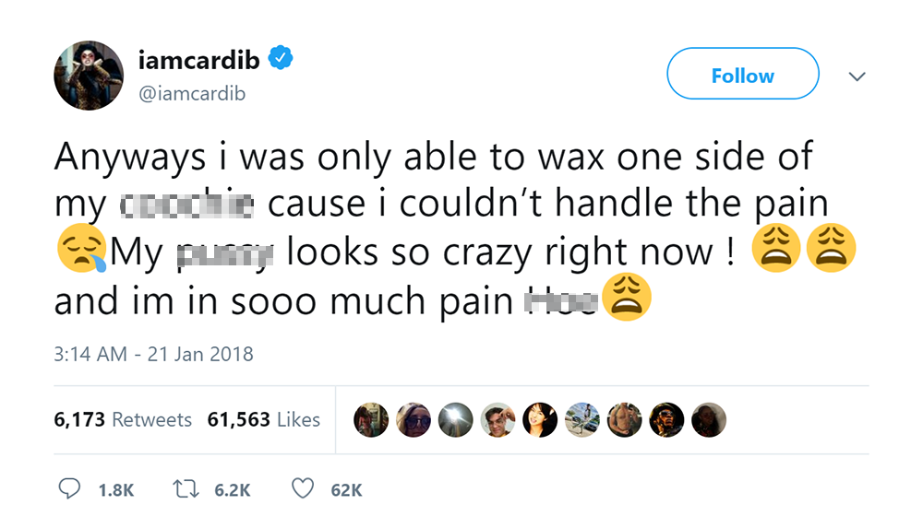Viewport: 923px width, 516px height.
Task: View the 6,173 Retweets list
Action: (123, 419)
